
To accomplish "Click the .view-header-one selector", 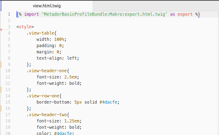I will click(x=46, y=71).
